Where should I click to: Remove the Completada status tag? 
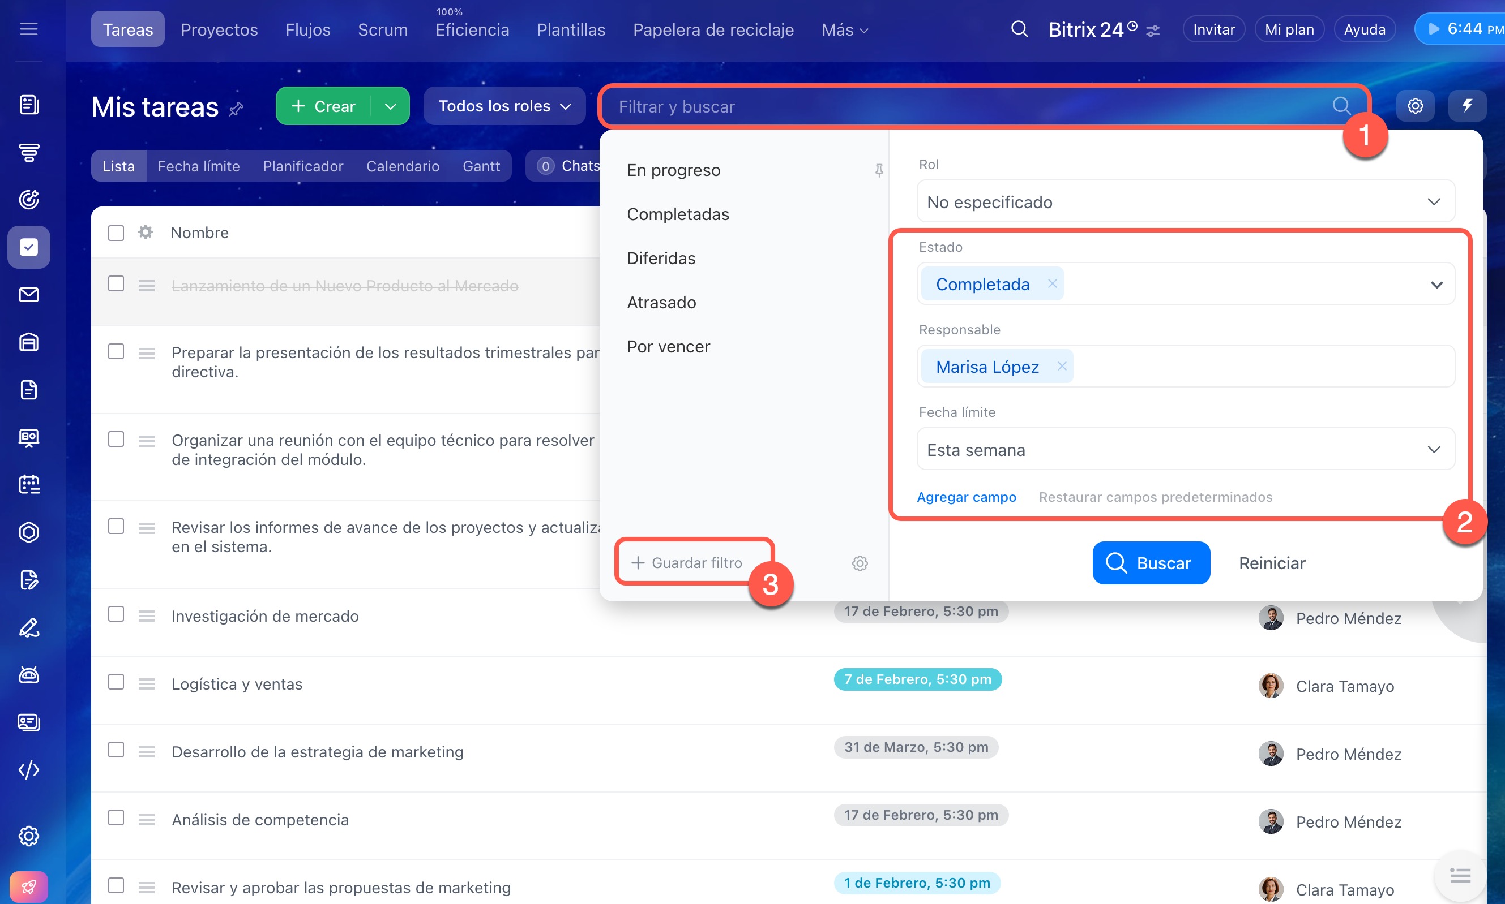click(x=1052, y=283)
